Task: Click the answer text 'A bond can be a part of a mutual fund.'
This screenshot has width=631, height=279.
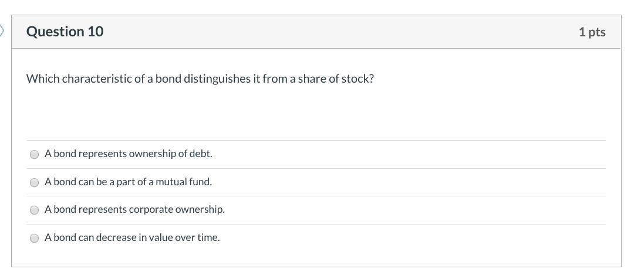Action: point(128,182)
